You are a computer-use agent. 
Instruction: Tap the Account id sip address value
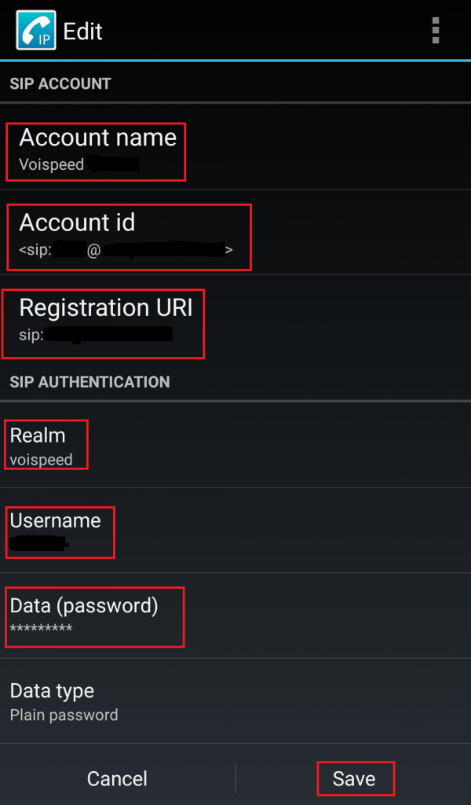126,249
